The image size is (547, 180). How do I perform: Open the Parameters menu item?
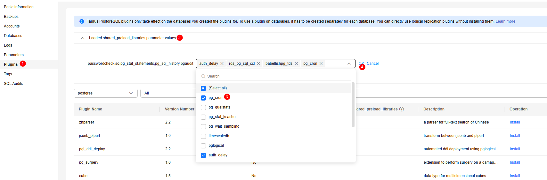pos(14,55)
